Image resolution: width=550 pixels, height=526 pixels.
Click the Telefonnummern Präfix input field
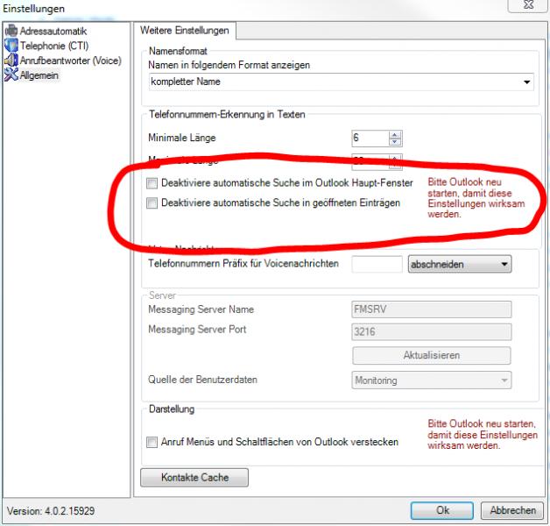377,264
